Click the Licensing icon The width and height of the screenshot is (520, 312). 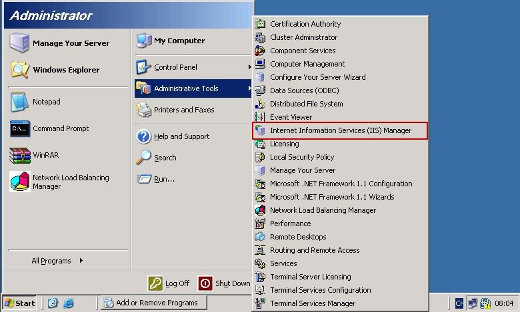(260, 144)
